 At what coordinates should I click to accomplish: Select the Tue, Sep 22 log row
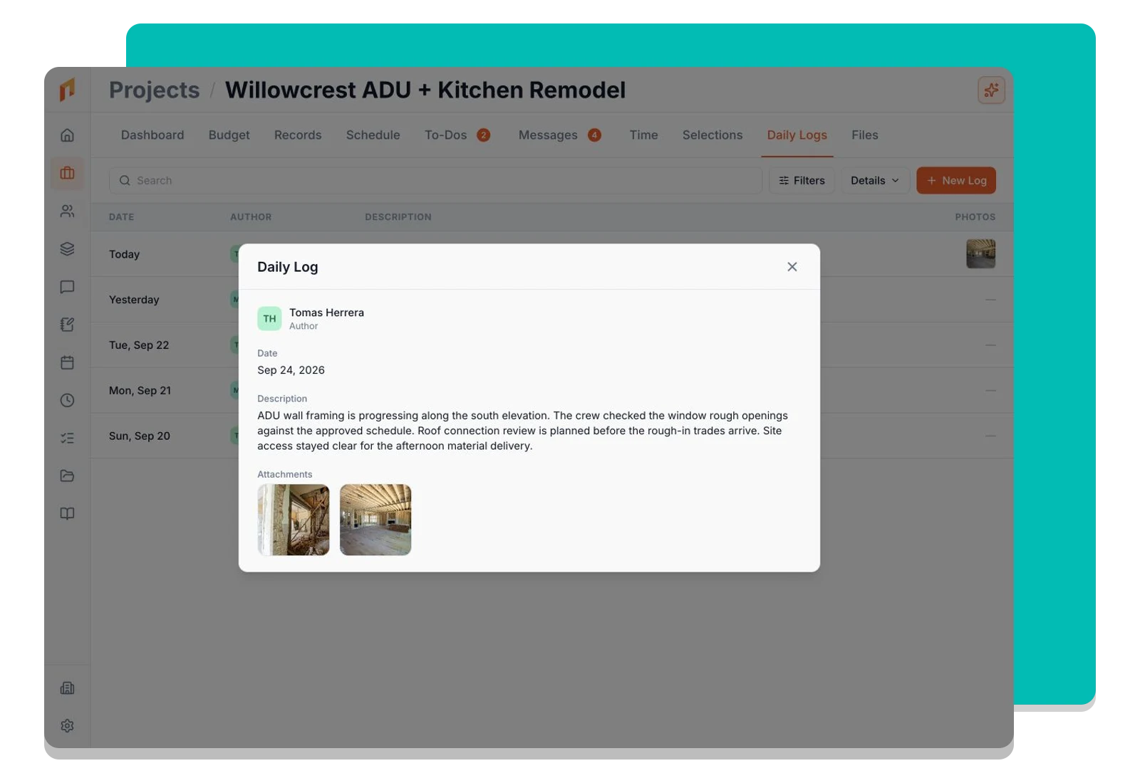point(552,345)
